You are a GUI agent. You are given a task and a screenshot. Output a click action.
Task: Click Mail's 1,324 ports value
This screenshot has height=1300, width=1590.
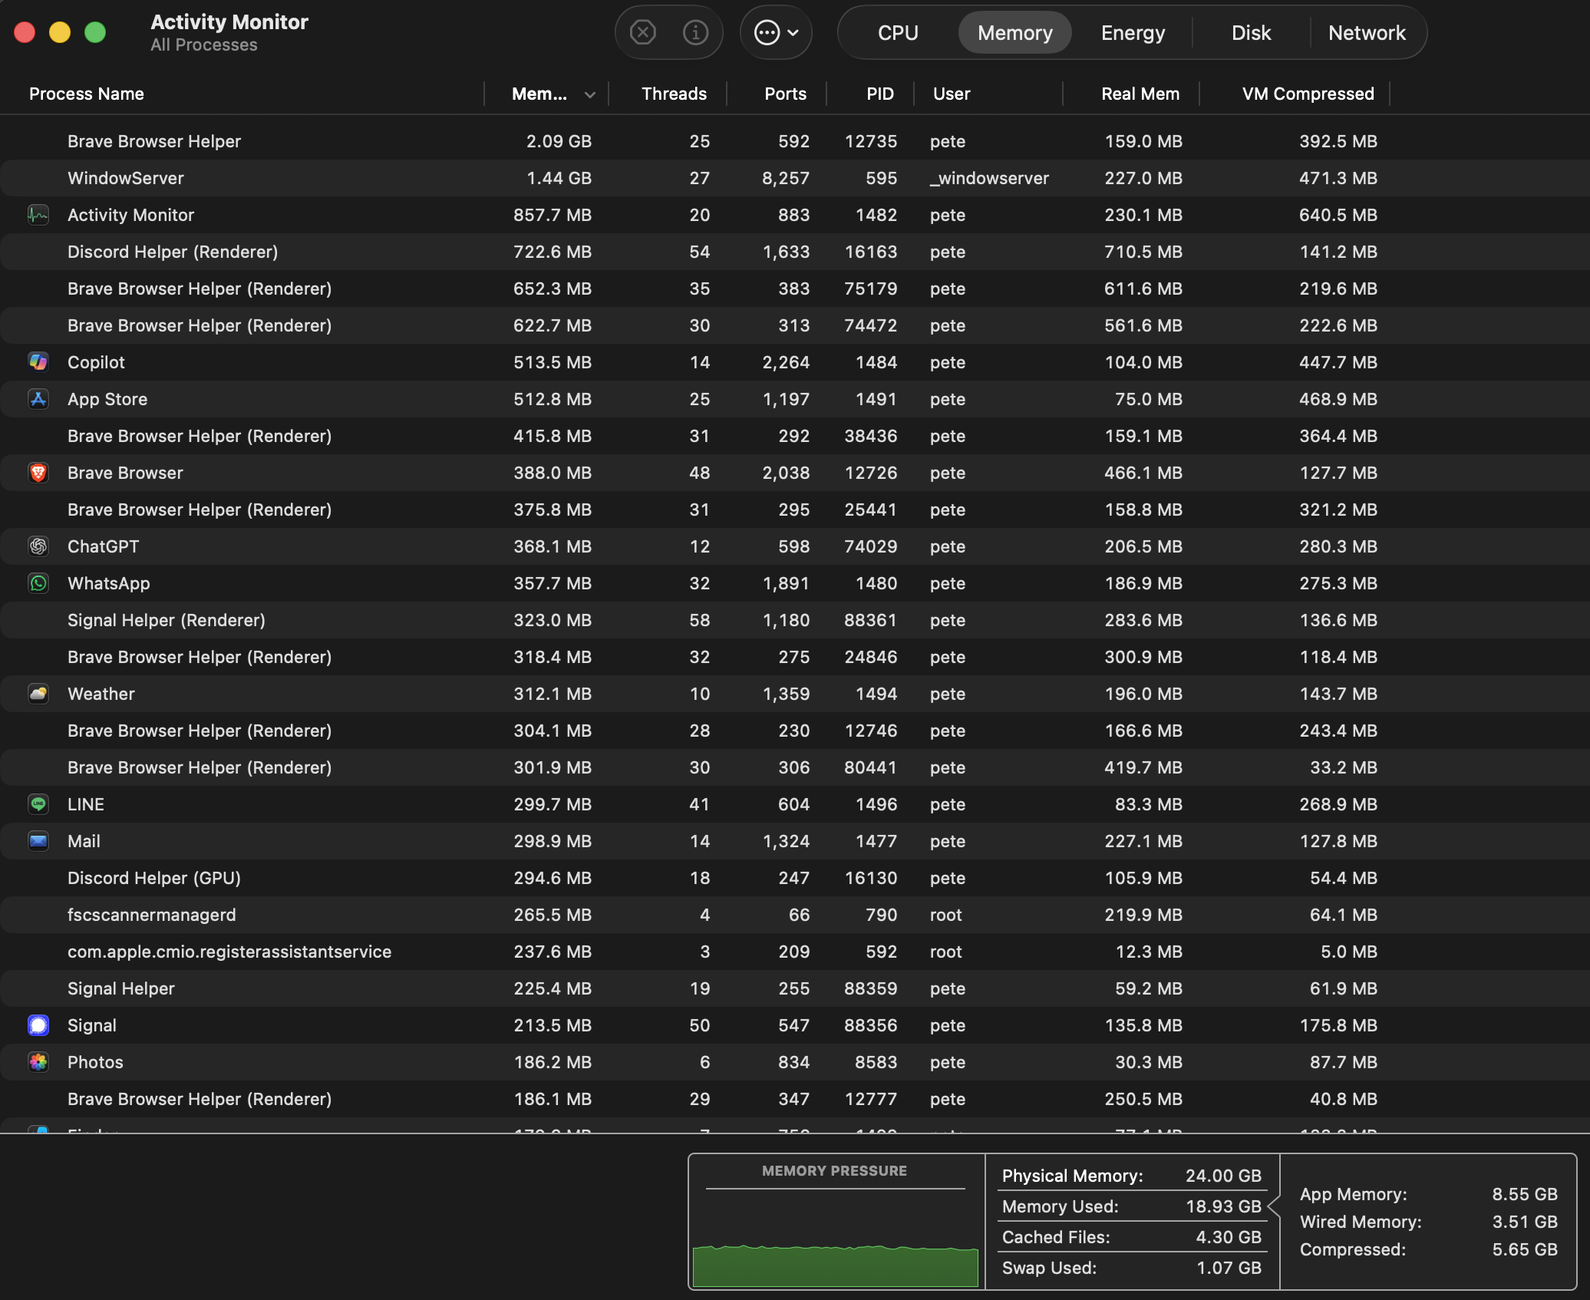(x=786, y=841)
